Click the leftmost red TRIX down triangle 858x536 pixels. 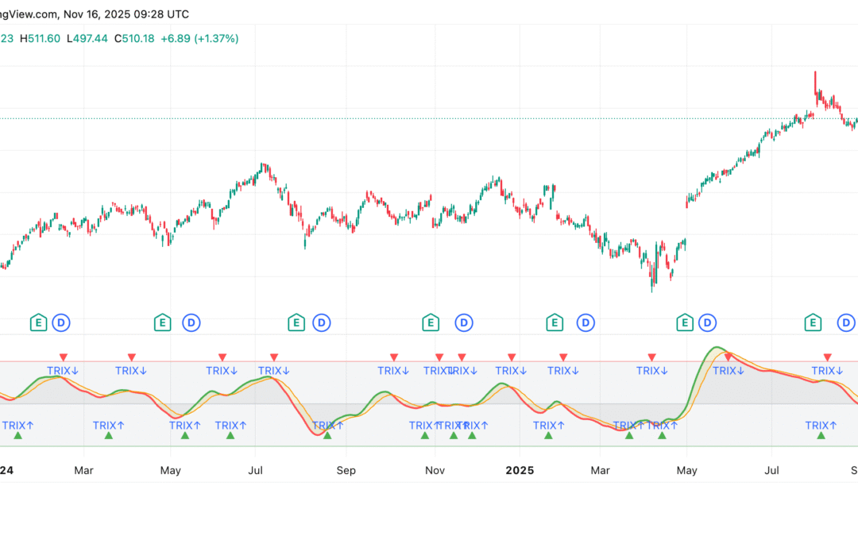64,357
